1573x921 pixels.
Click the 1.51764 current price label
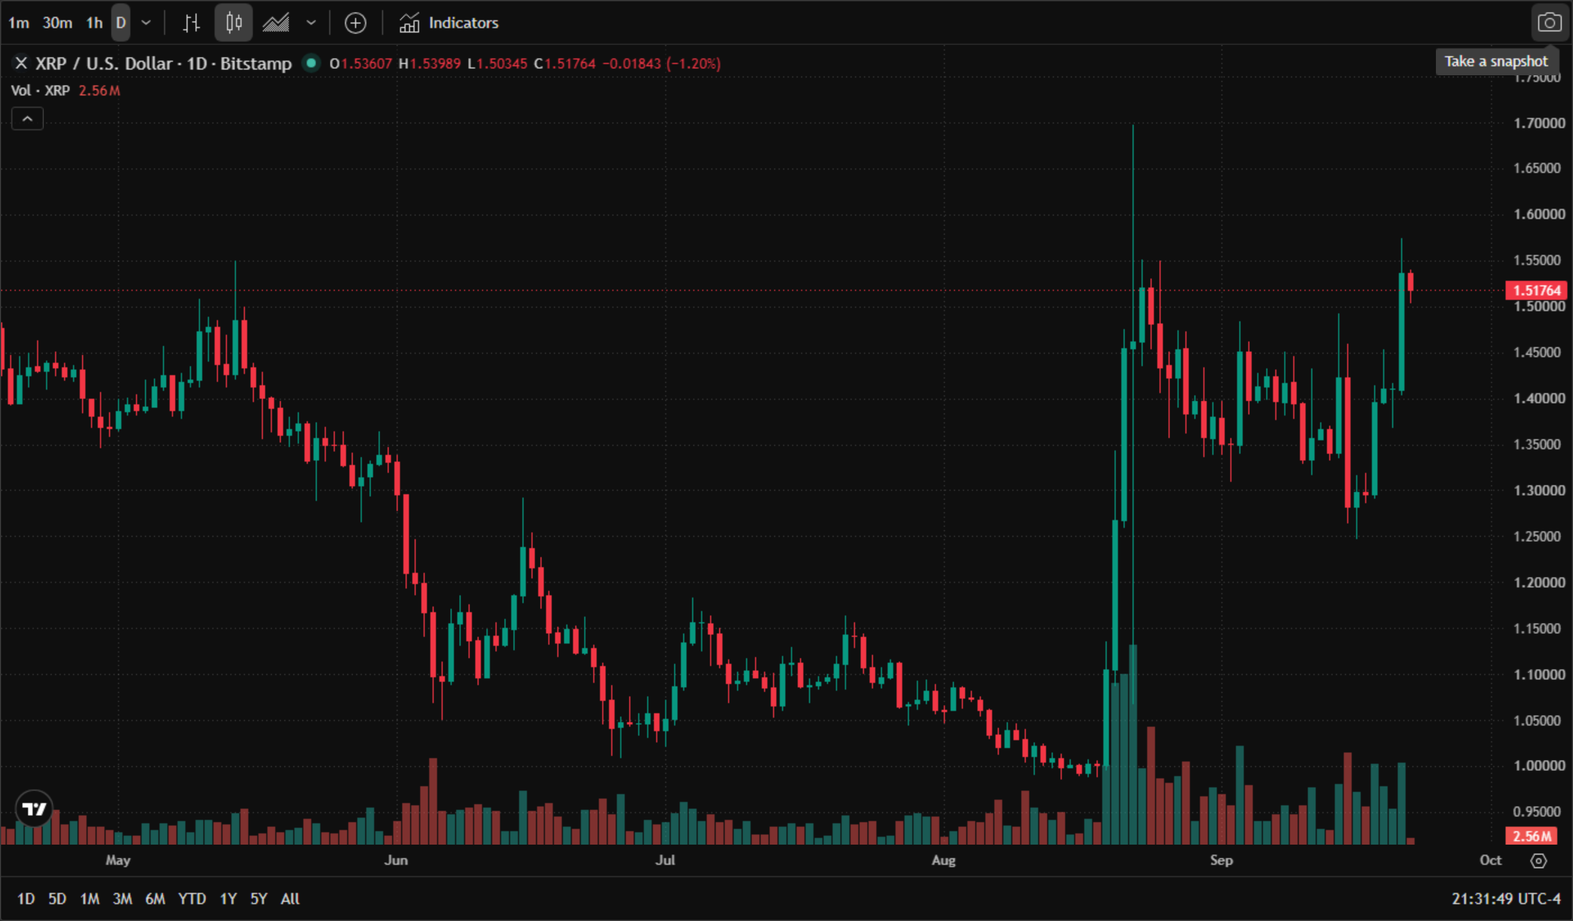1536,290
